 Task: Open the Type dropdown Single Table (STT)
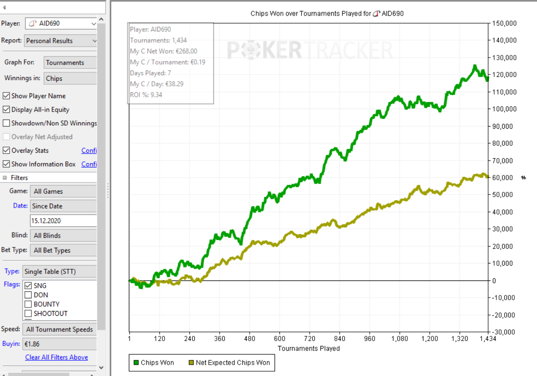(59, 271)
